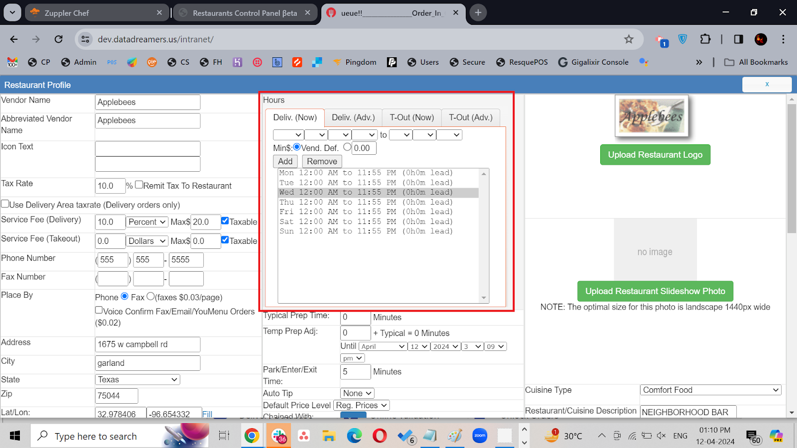
Task: Open the Secure bookmark
Action: coord(467,62)
